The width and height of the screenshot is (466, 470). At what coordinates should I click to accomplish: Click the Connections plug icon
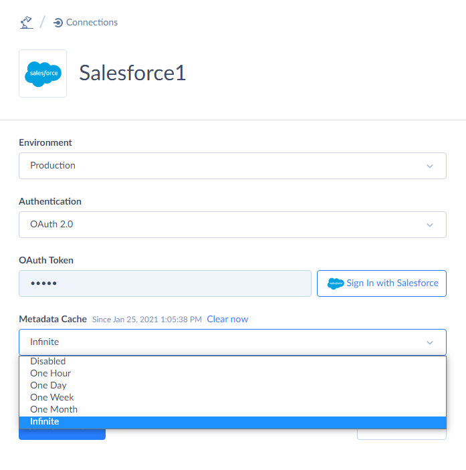click(58, 23)
